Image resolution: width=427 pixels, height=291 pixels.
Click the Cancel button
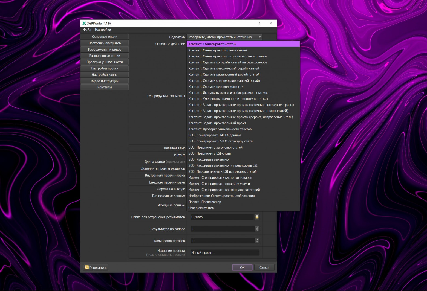pyautogui.click(x=264, y=267)
